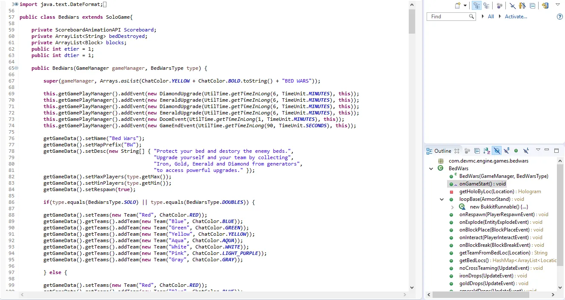Select package com.devmc.engine.games.bedwars in Outline
This screenshot has width=565, height=300.
pyautogui.click(x=488, y=161)
